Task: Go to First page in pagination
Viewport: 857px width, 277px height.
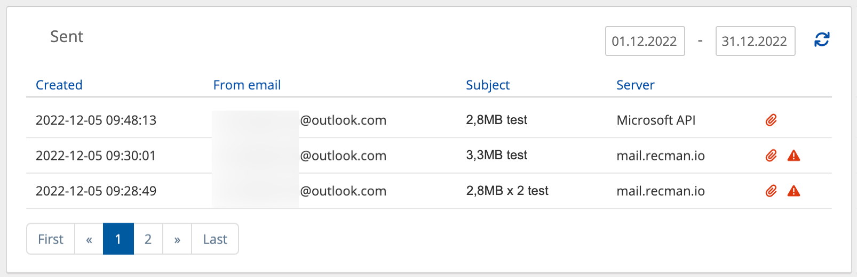Action: click(x=51, y=239)
